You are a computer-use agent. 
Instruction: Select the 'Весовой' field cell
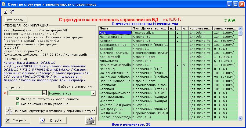tap(115, 49)
